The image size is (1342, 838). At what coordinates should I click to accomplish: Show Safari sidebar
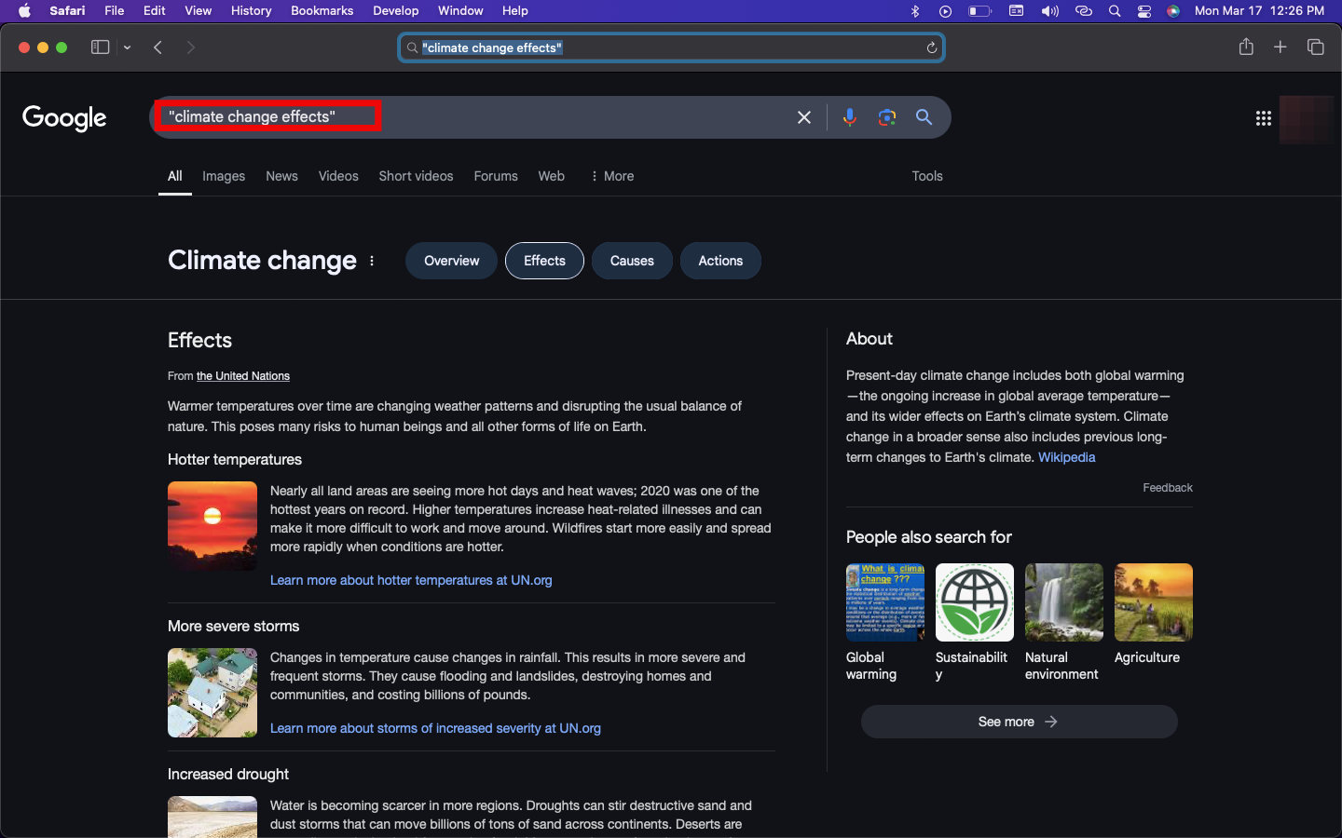100,47
